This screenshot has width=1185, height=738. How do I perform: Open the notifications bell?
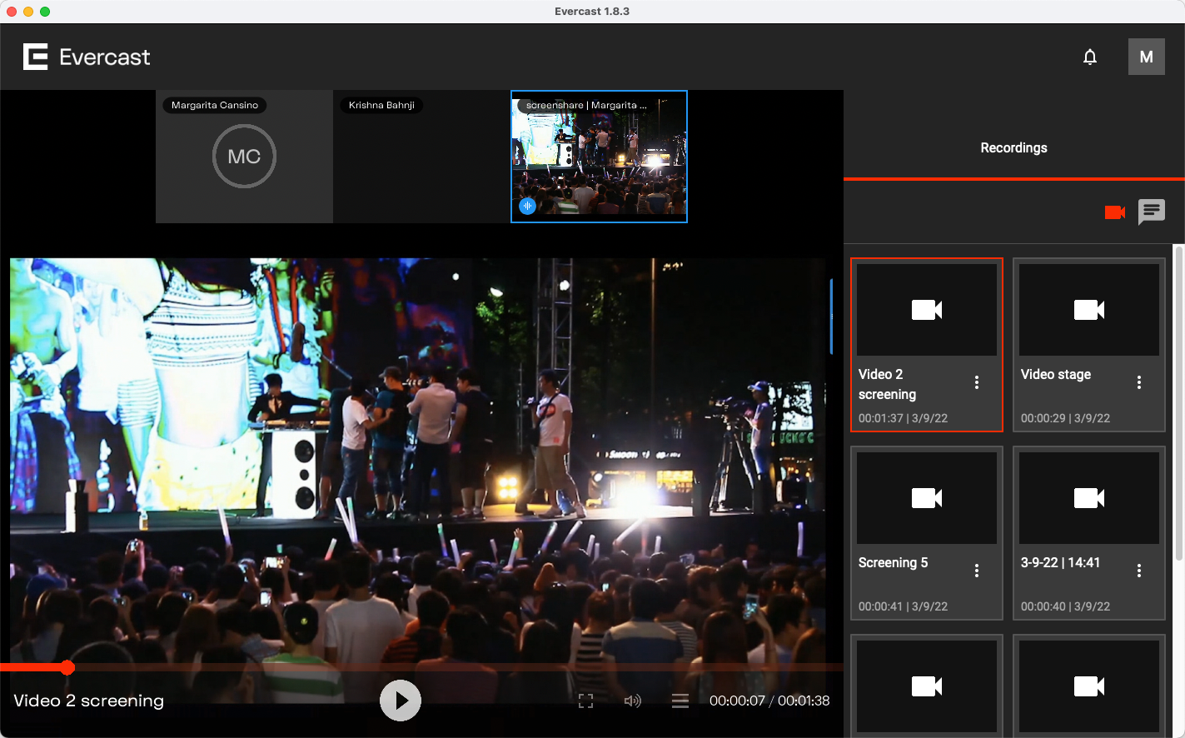pyautogui.click(x=1090, y=57)
